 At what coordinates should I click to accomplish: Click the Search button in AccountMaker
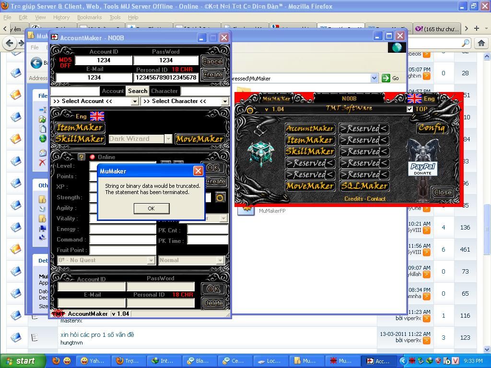coord(138,91)
